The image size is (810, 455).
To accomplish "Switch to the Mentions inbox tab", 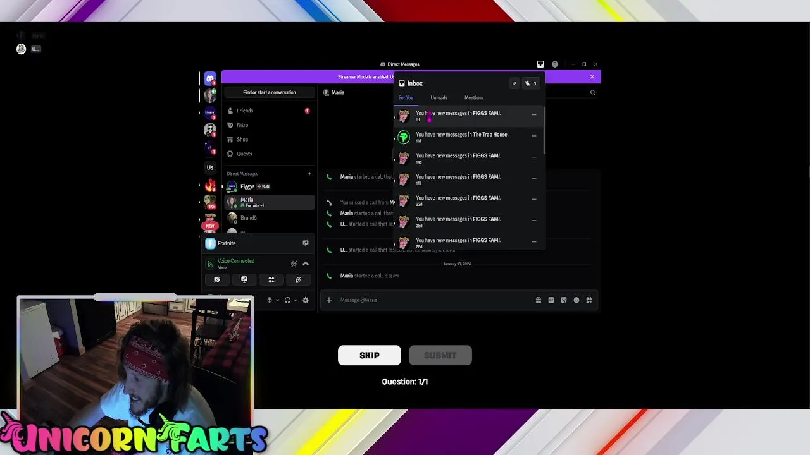I will pyautogui.click(x=473, y=98).
